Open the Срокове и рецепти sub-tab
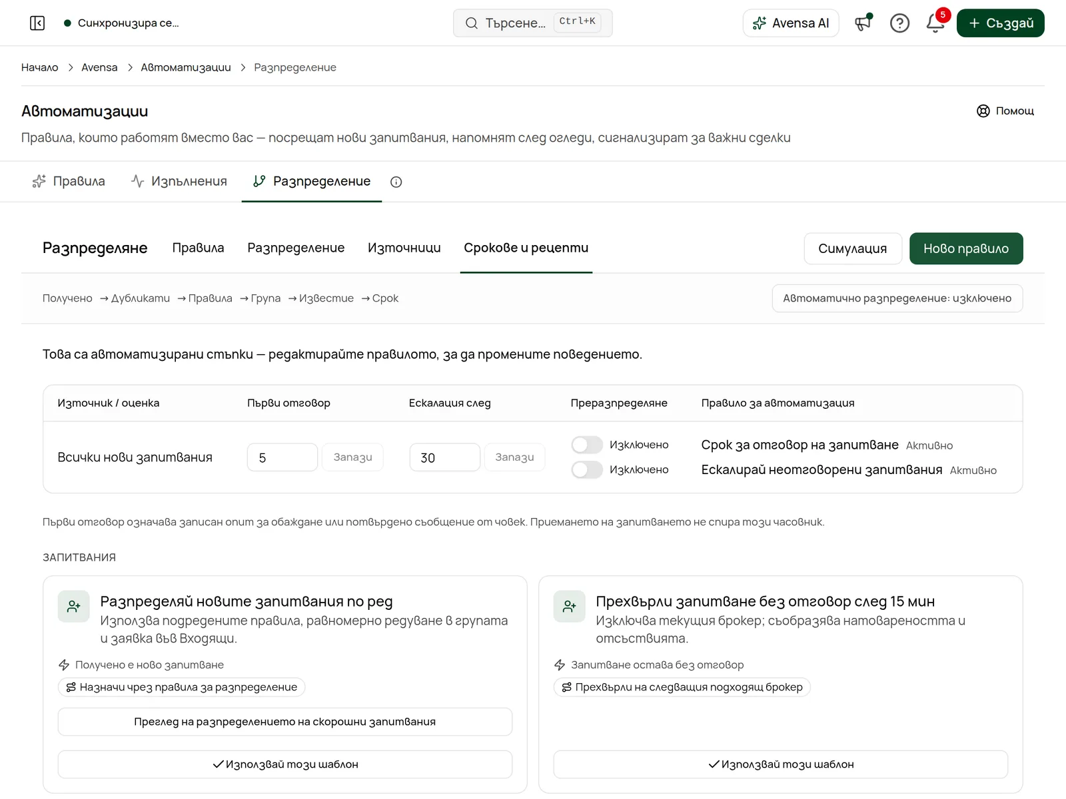 (x=526, y=248)
